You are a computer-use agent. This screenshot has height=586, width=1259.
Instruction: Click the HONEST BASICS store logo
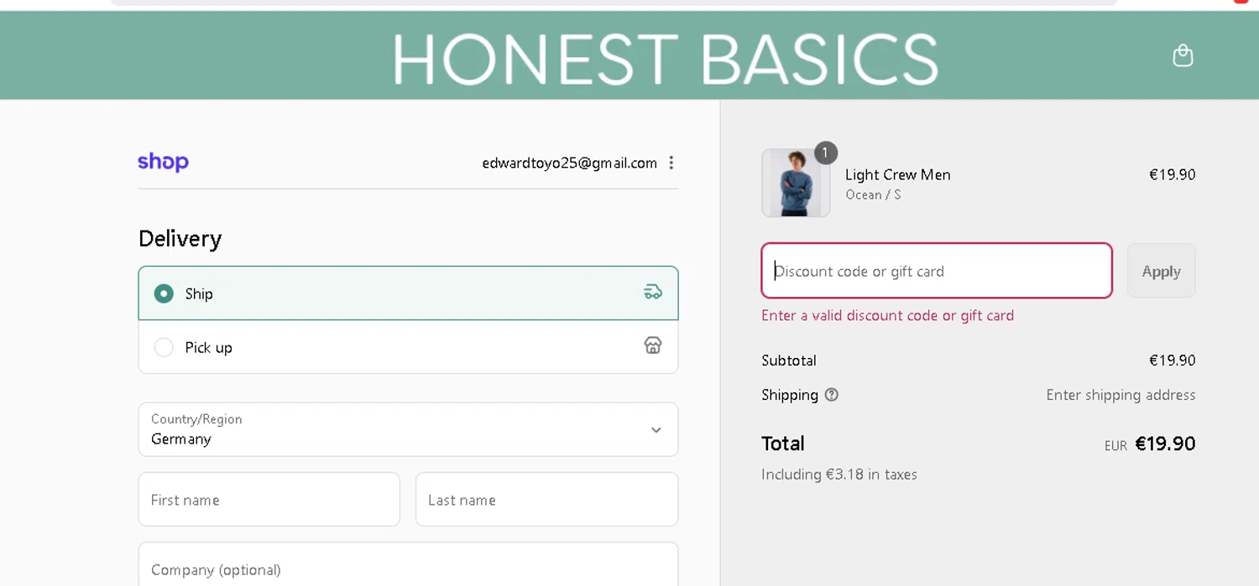click(x=665, y=59)
